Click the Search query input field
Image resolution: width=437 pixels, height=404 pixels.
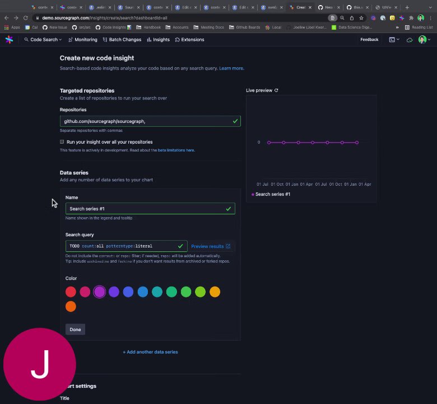tap(126, 246)
